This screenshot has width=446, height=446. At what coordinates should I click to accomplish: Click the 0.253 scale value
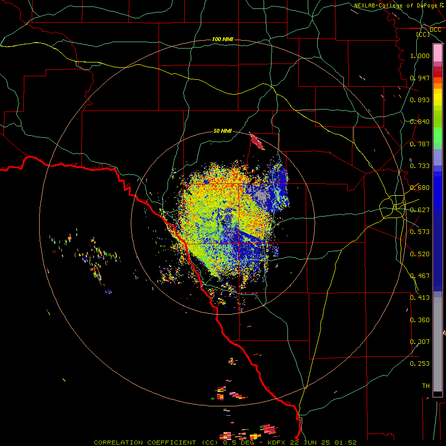(x=420, y=364)
